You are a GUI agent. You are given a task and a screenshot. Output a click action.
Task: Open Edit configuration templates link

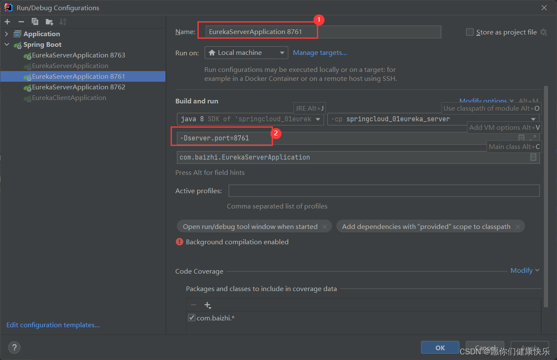click(53, 325)
